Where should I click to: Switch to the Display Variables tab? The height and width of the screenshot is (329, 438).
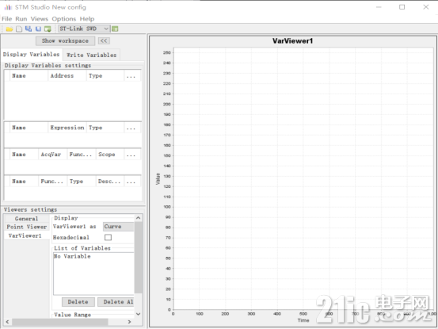click(32, 54)
